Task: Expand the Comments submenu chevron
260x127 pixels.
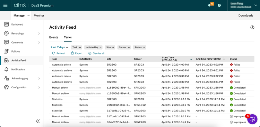Action: click(x=39, y=42)
